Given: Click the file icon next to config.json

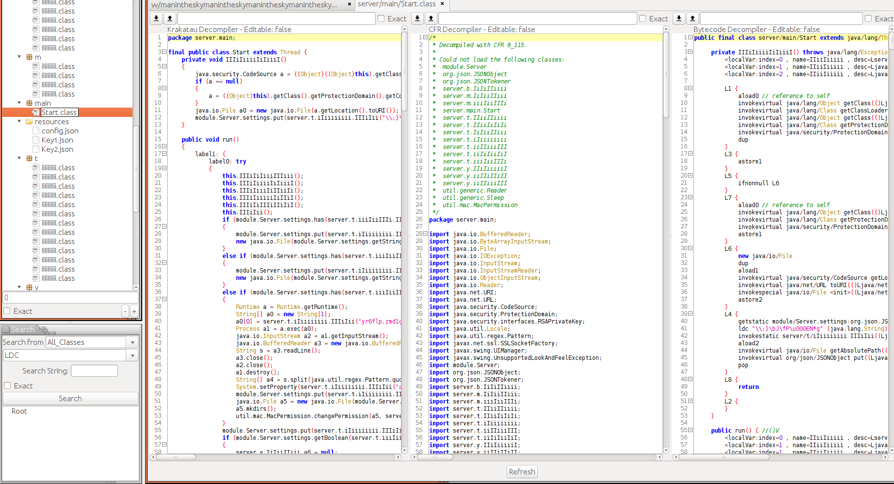Looking at the screenshot, I should [x=36, y=131].
